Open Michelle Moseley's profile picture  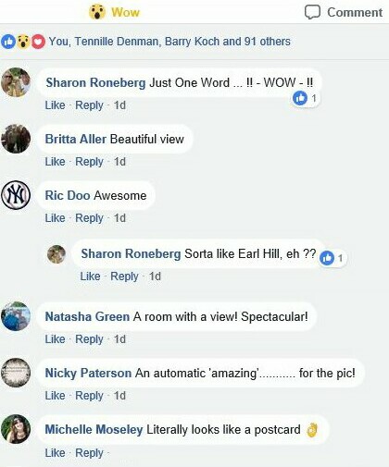click(x=16, y=429)
